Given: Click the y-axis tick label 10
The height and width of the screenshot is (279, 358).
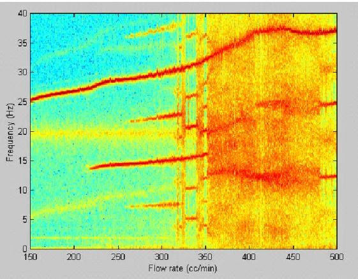Looking at the screenshot, I should pyautogui.click(x=22, y=190).
